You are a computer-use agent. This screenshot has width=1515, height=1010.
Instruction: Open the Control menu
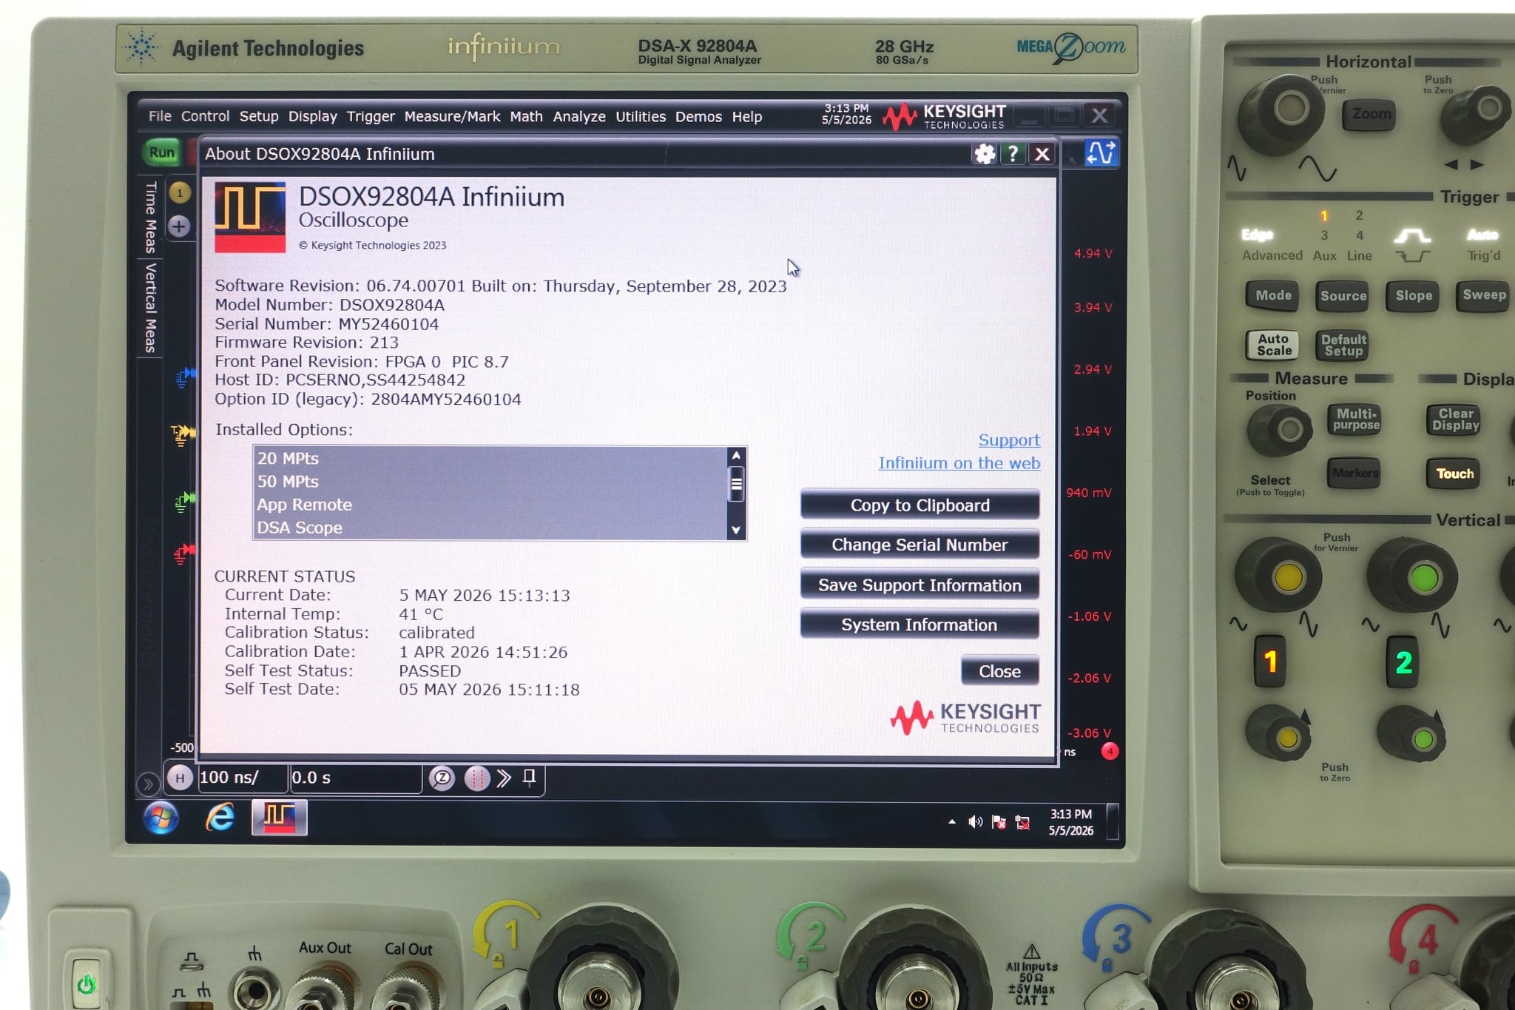[205, 116]
